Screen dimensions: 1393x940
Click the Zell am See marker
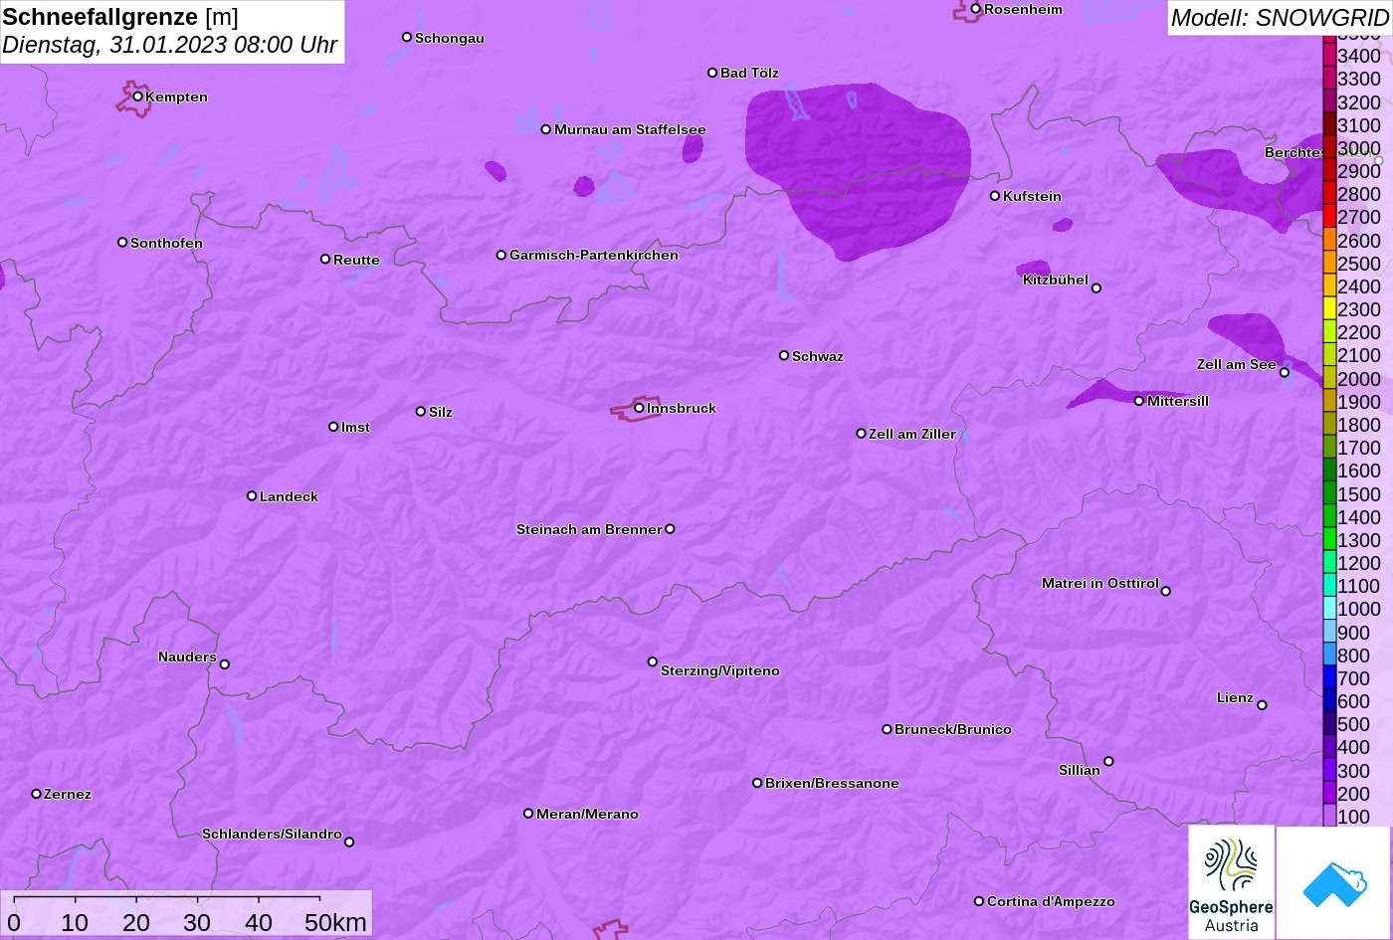click(1284, 373)
